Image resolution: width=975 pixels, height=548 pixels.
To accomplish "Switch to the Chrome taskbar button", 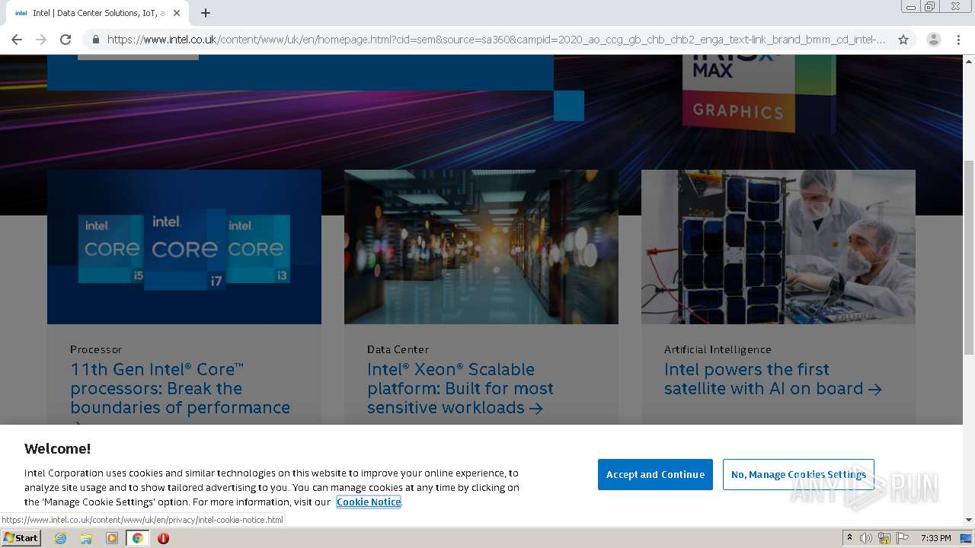I will tap(137, 538).
